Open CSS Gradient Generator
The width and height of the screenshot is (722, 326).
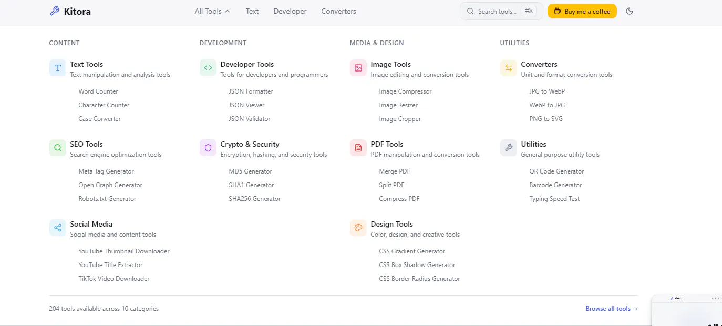click(x=412, y=251)
